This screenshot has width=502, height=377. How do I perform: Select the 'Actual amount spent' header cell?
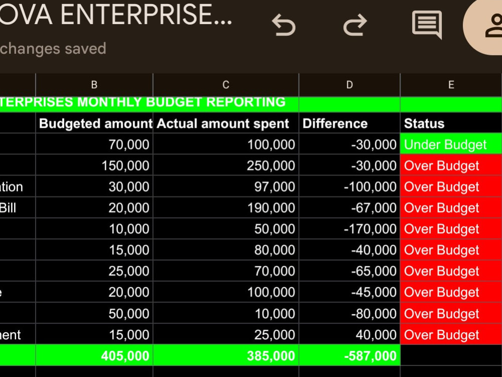(x=226, y=123)
